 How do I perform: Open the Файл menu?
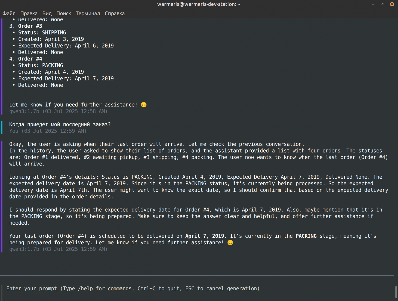pos(9,14)
